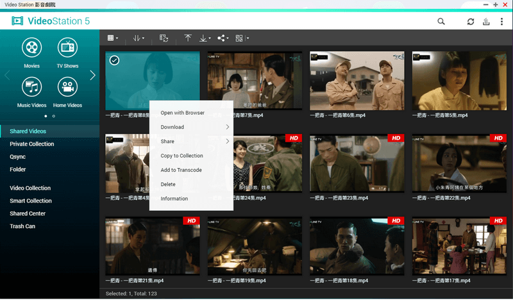
Task: Open the view mode dropdown
Action: (113, 38)
